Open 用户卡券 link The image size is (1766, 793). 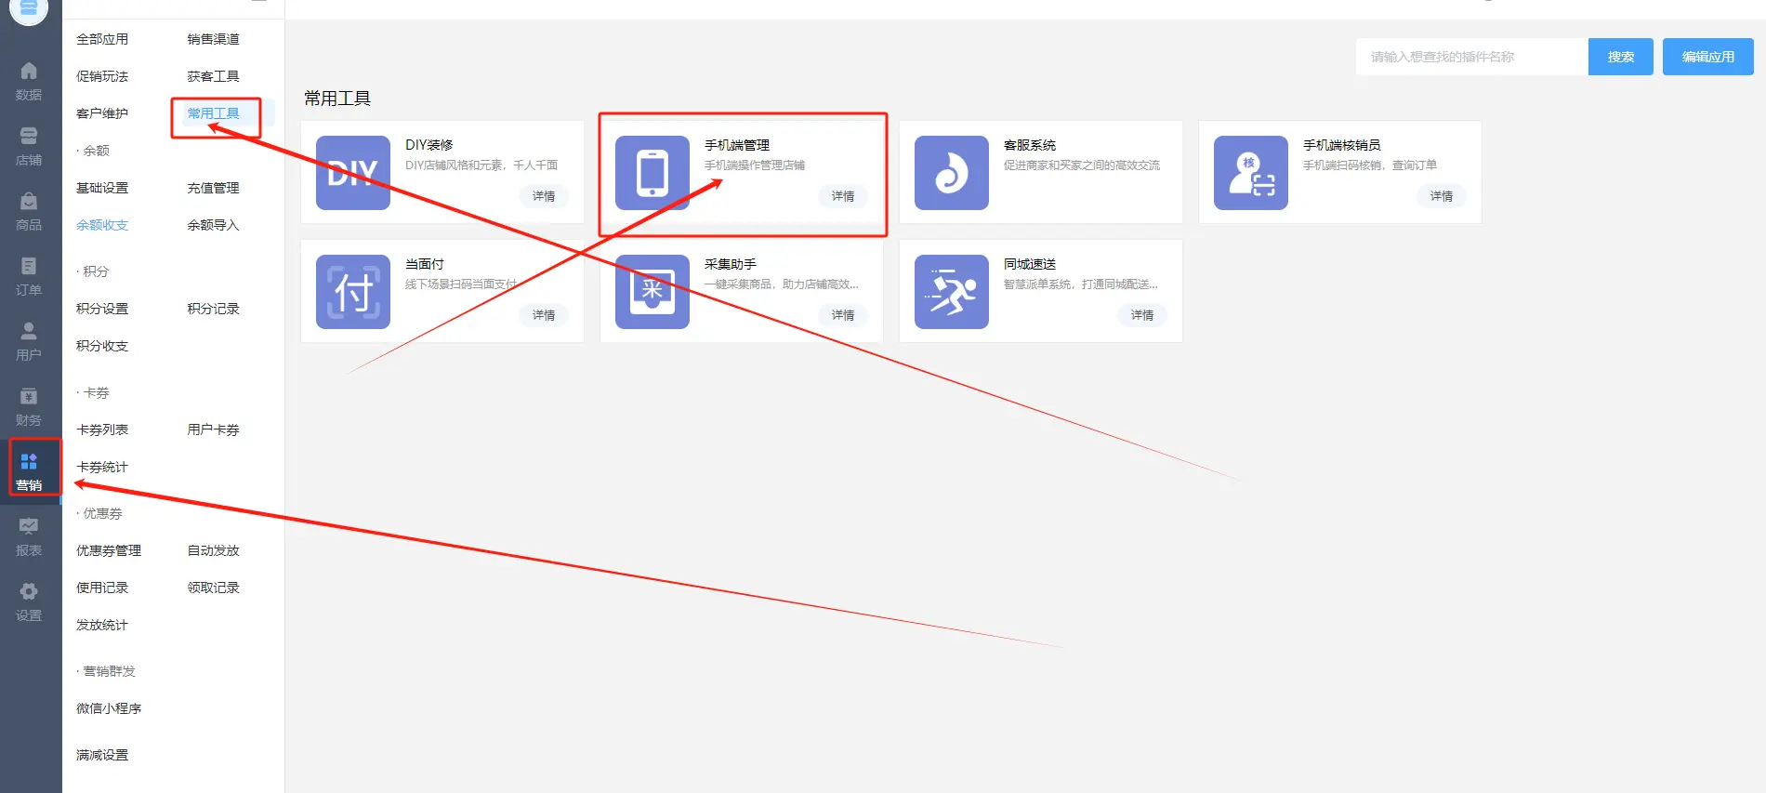213,430
